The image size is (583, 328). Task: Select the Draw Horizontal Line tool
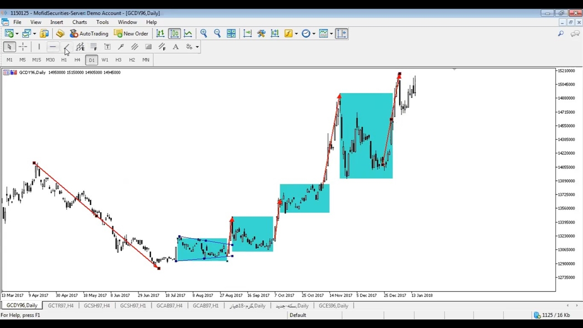[52, 47]
